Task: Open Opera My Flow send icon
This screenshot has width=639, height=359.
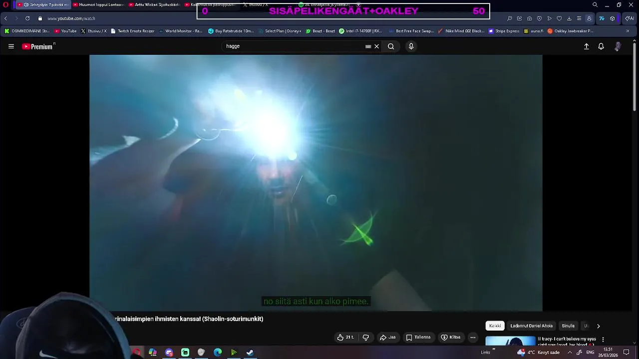Action: tap(549, 18)
